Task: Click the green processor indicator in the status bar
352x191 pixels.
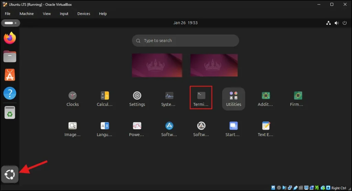Action: pyautogui.click(x=317, y=188)
